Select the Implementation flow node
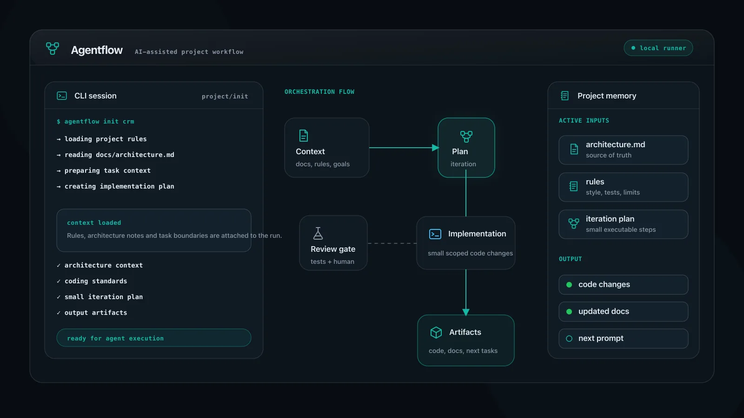 tap(466, 243)
